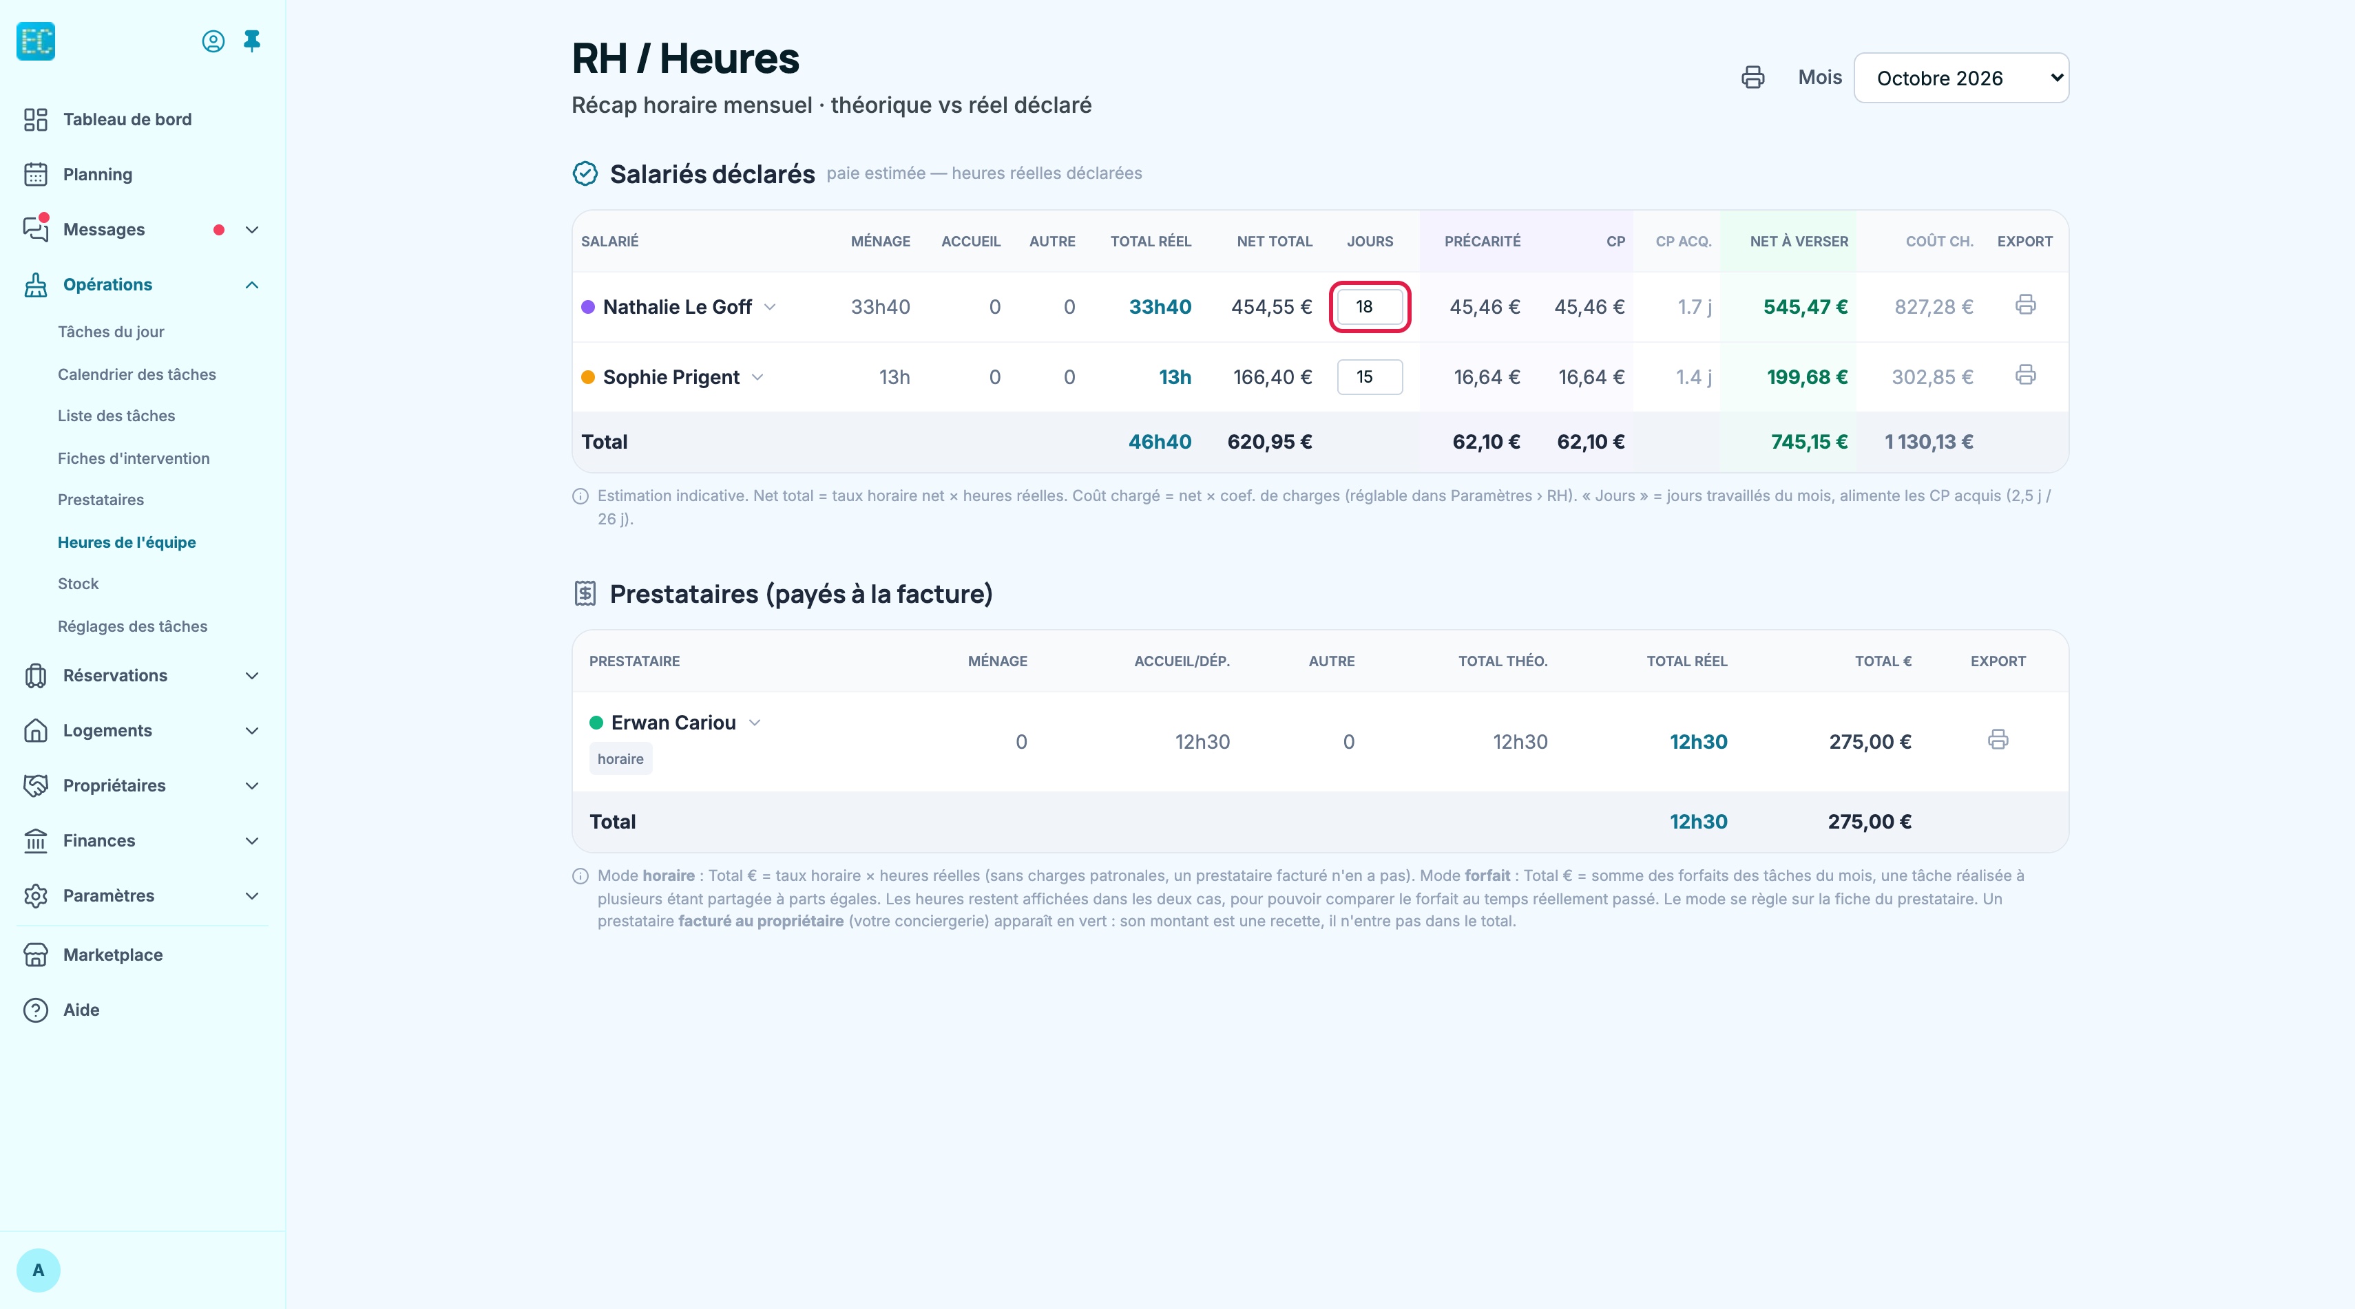Expand Nathalie Le Goff's row chevron
The image size is (2355, 1309).
770,307
